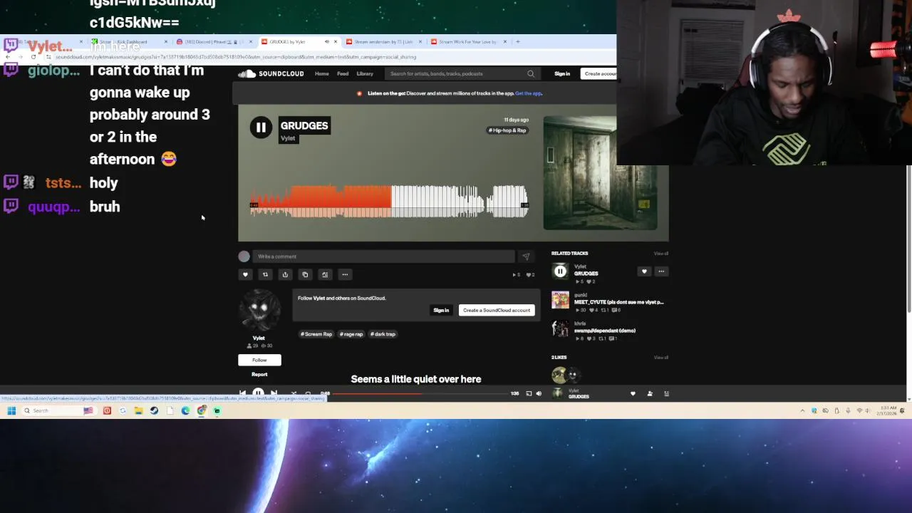Skip to previous track in bottom player
This screenshot has width=912, height=513.
242,393
